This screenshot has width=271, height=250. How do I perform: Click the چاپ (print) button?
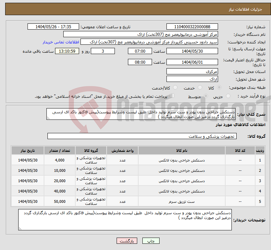coord(151,241)
